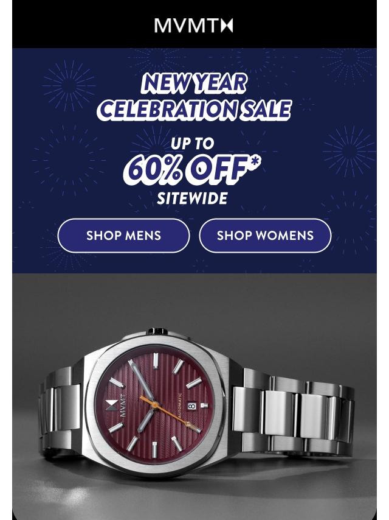The image size is (389, 520).
Task: Click the SITEWIDE label under the discount
Action: point(192,199)
